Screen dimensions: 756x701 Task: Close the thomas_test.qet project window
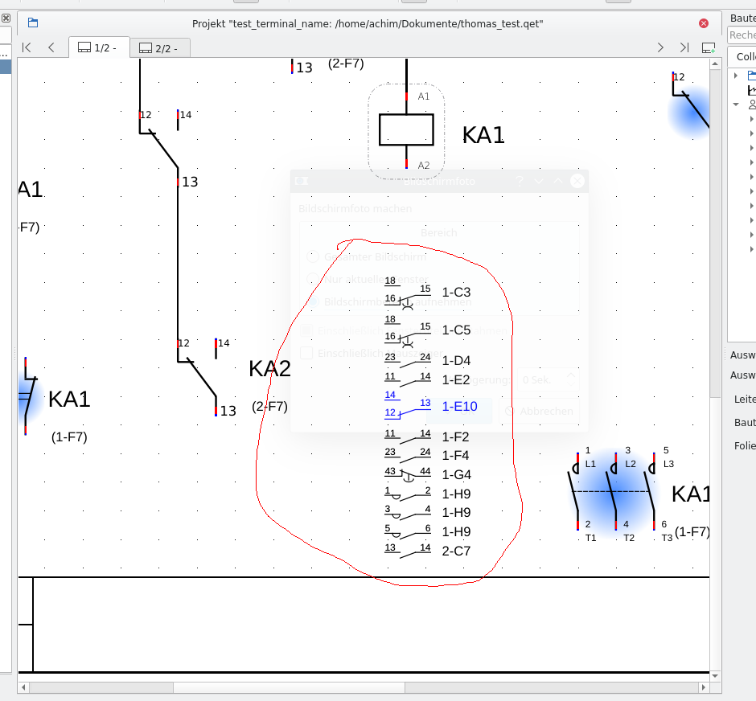click(704, 23)
